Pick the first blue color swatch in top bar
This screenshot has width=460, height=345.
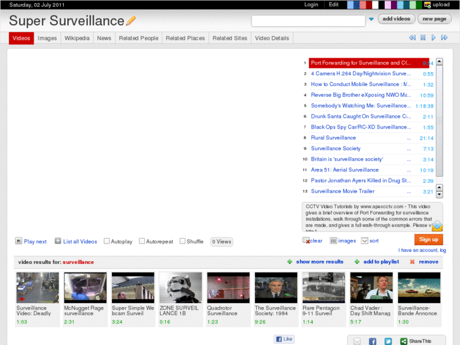pos(351,4)
